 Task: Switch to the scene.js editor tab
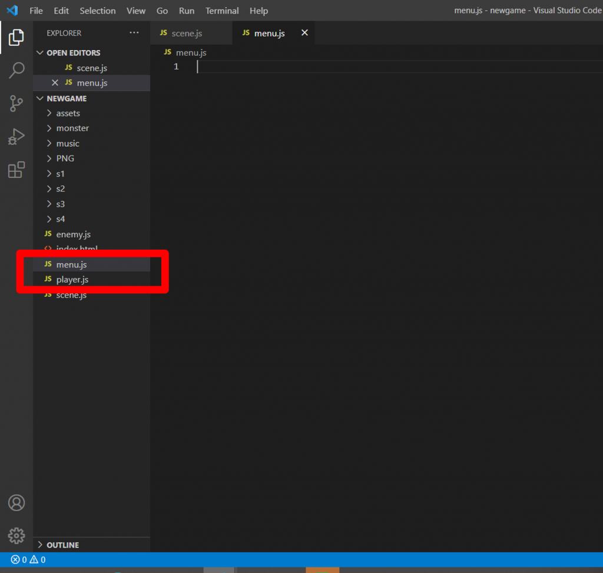[191, 33]
